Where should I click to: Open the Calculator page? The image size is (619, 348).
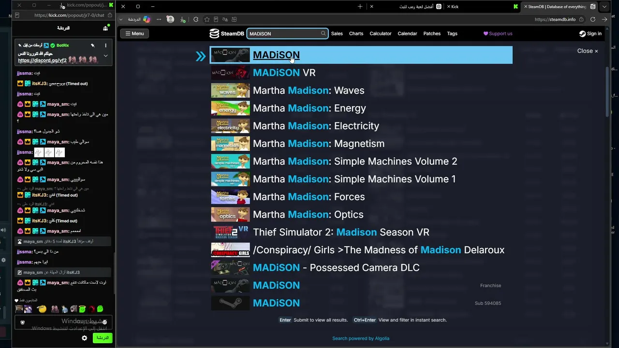click(381, 33)
